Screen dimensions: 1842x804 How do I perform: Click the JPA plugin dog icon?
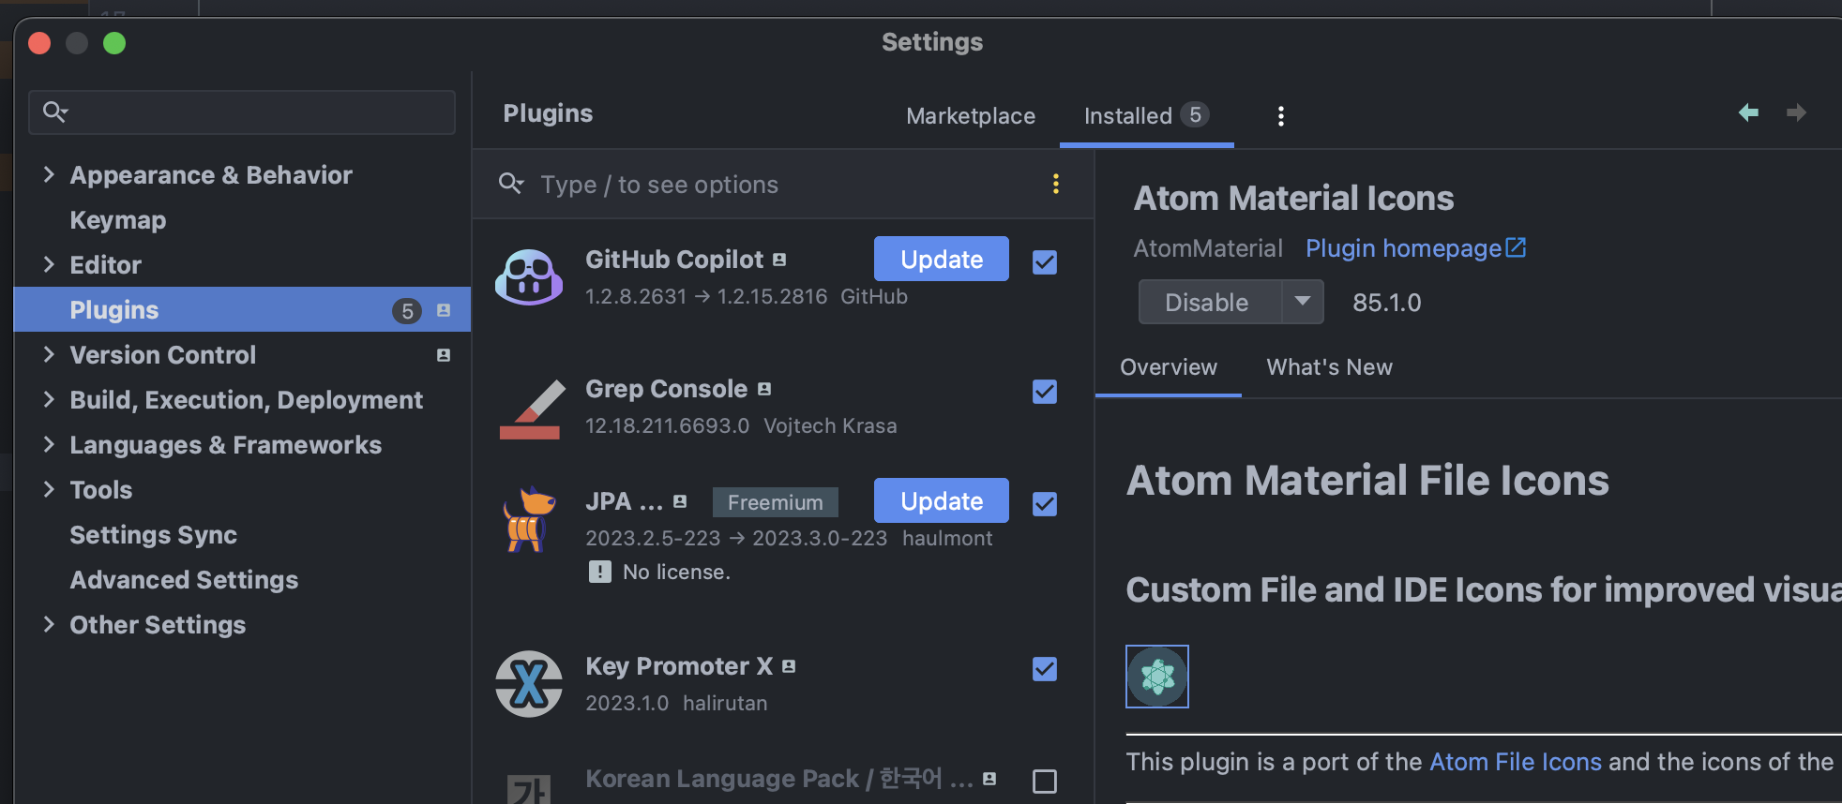pyautogui.click(x=529, y=519)
